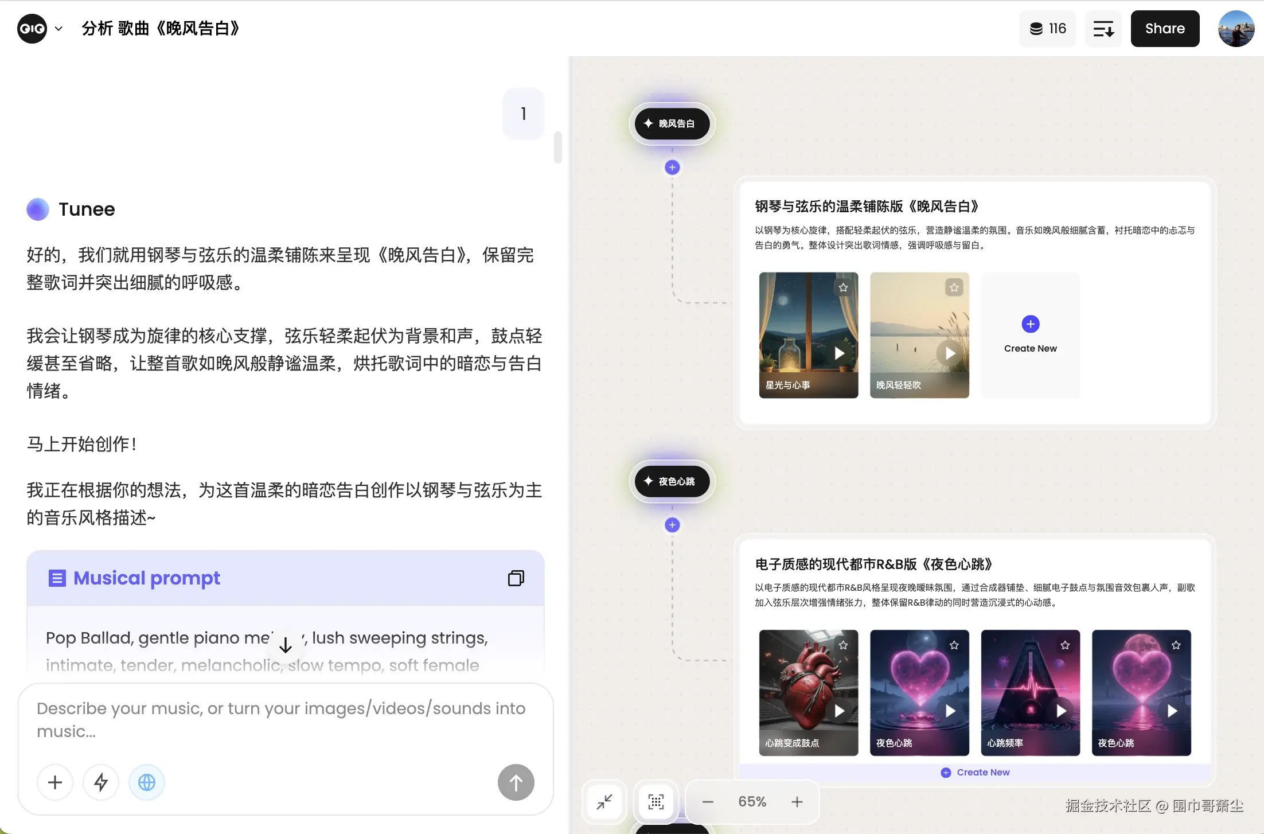The width and height of the screenshot is (1264, 834).
Task: Select the lightning icon near the message box
Action: click(100, 782)
